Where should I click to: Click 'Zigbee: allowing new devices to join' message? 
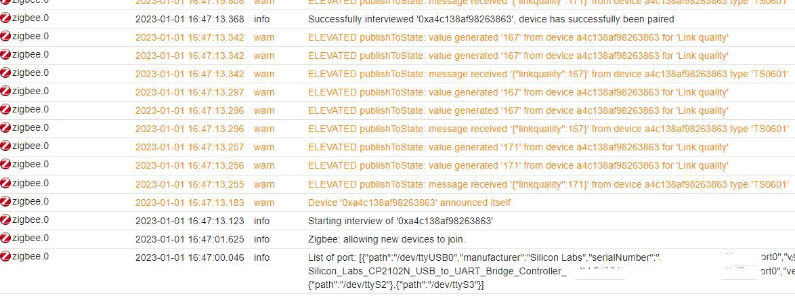(x=387, y=239)
